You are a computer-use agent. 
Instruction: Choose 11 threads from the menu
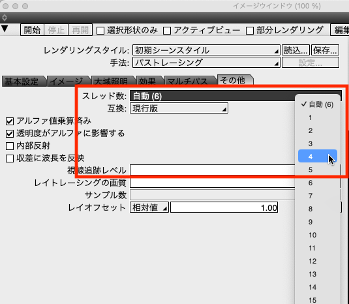[318, 248]
